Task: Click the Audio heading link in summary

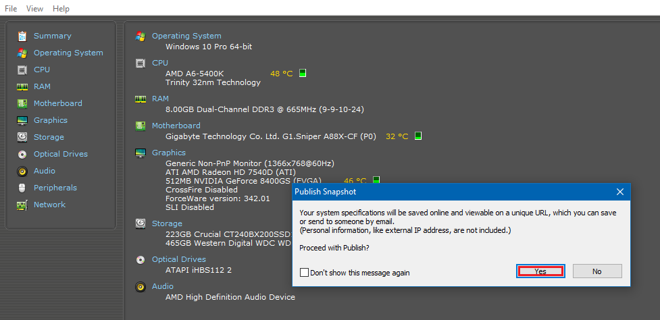Action: click(163, 286)
